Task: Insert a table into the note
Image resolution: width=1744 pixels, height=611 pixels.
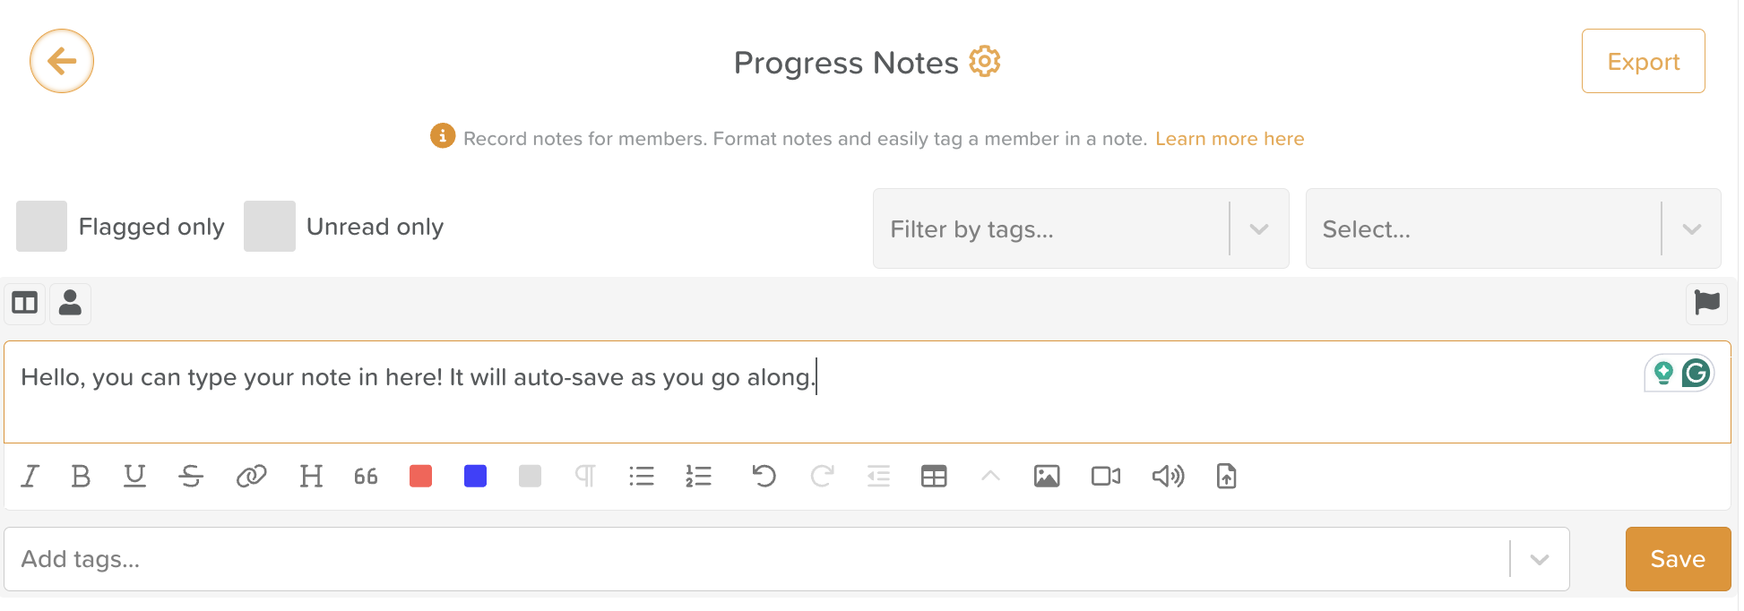Action: pyautogui.click(x=933, y=476)
